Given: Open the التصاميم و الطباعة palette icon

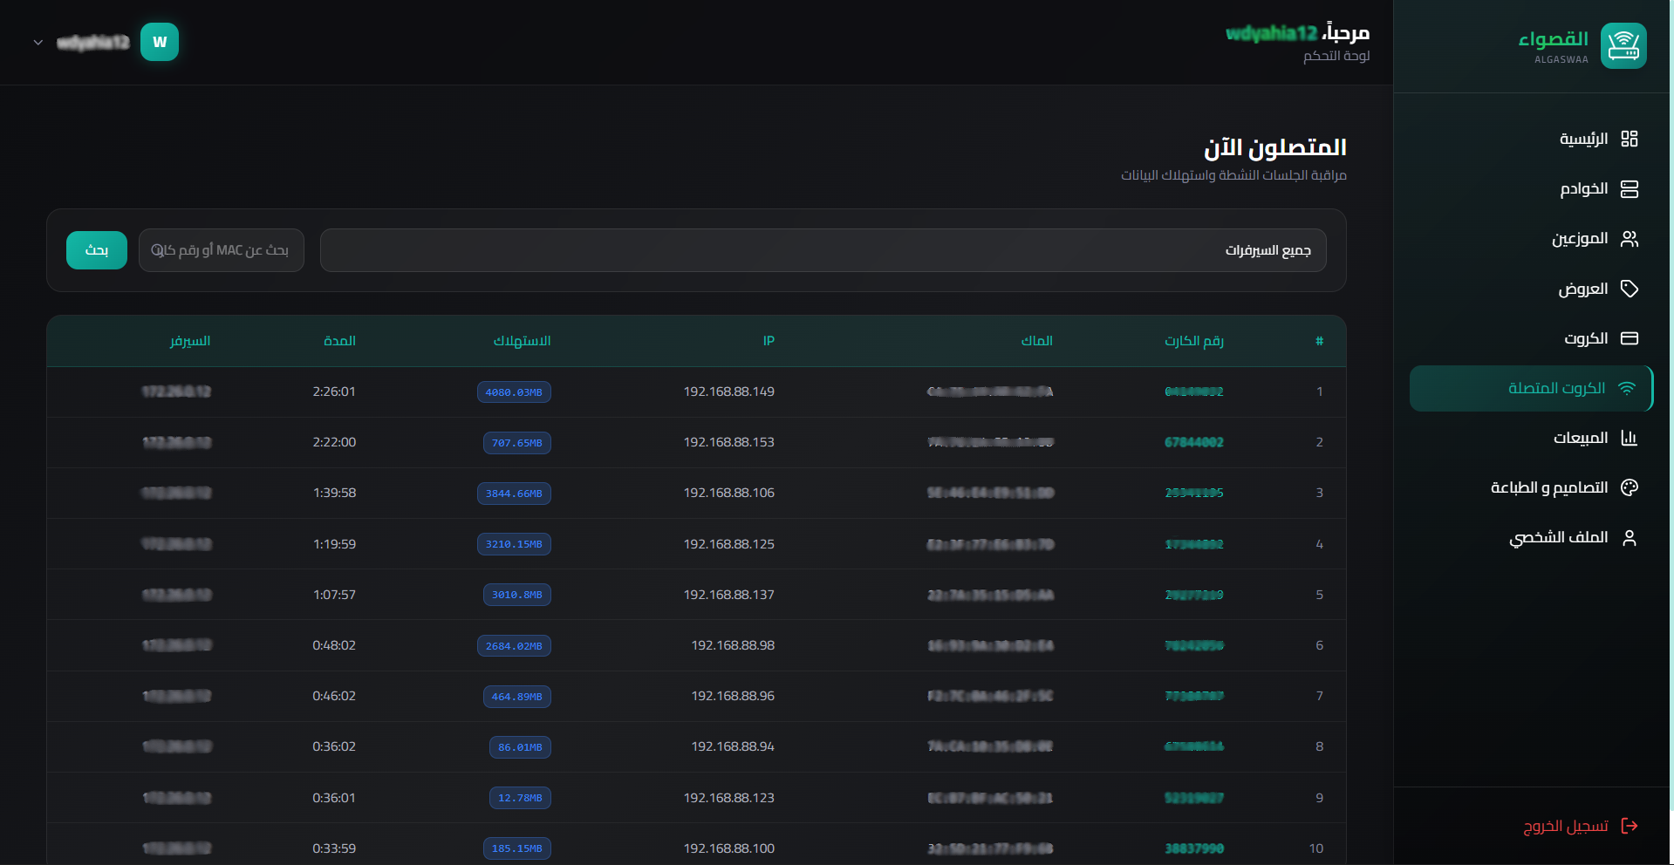Looking at the screenshot, I should click(1630, 487).
